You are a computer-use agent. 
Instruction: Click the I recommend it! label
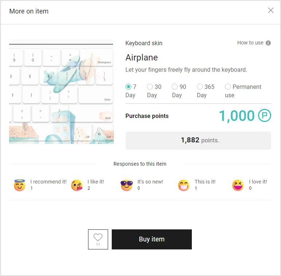[48, 182]
